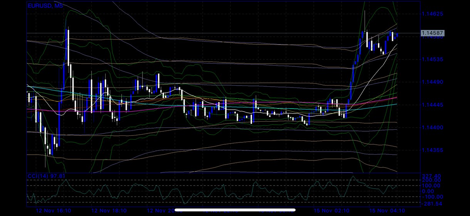Tap the 1.14355 price axis label
This screenshot has width=470, height=216.
[432, 150]
